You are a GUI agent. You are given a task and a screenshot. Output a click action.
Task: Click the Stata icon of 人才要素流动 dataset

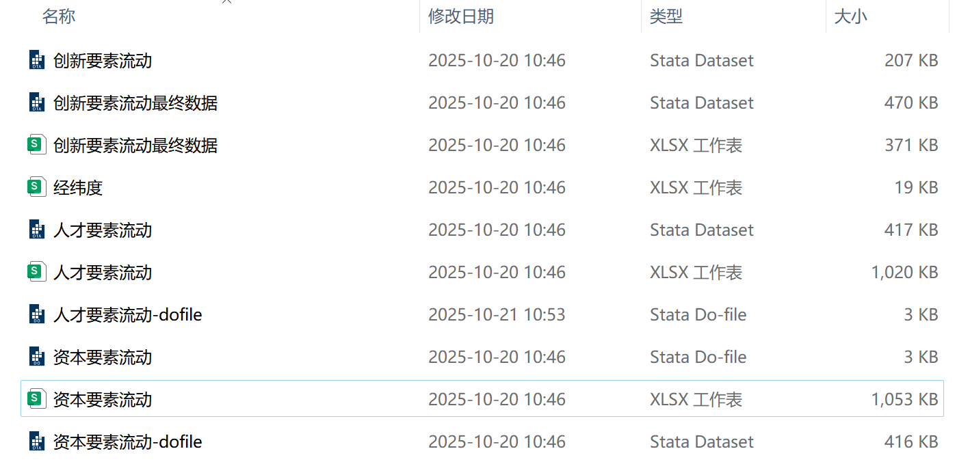point(37,230)
